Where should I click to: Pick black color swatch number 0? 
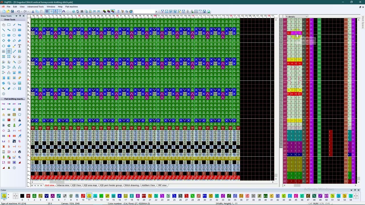click(x=22, y=196)
